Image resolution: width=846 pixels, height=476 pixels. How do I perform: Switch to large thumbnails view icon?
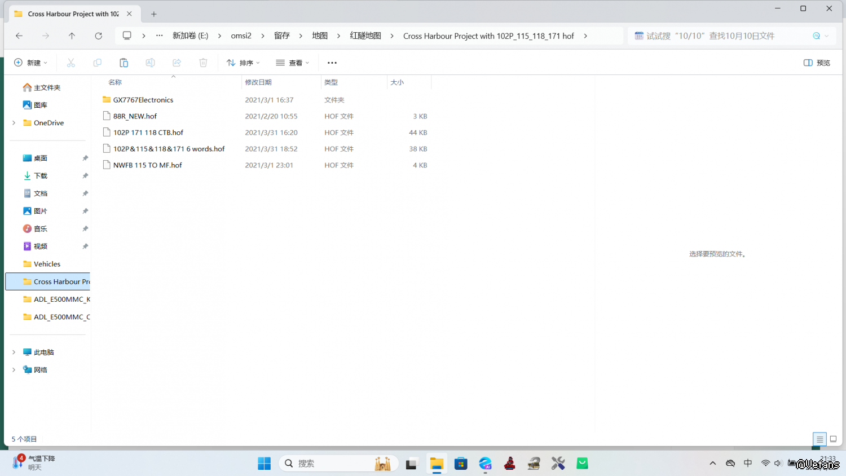pyautogui.click(x=833, y=439)
